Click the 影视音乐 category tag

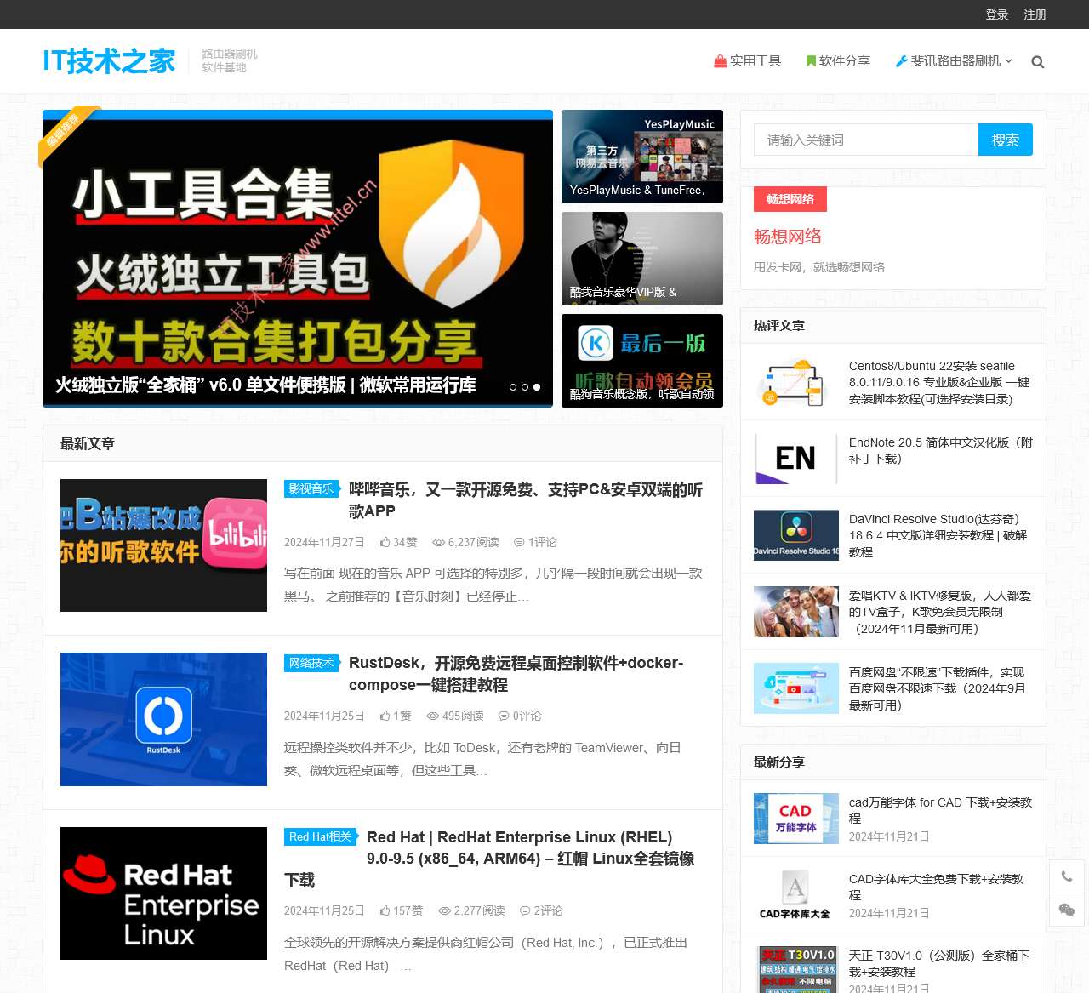(311, 488)
